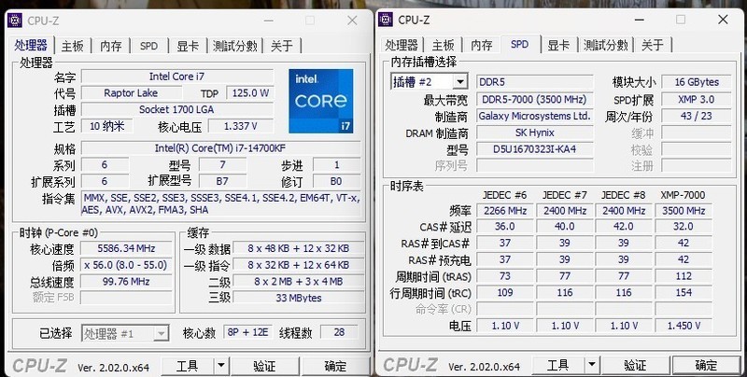Open SPD tab in left window
This screenshot has height=377, width=747.
tap(149, 46)
